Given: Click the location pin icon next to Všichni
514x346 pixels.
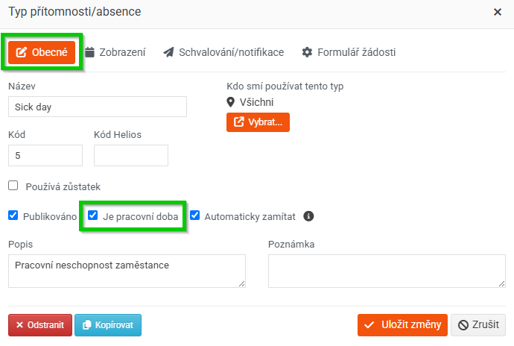Looking at the screenshot, I should pos(230,102).
